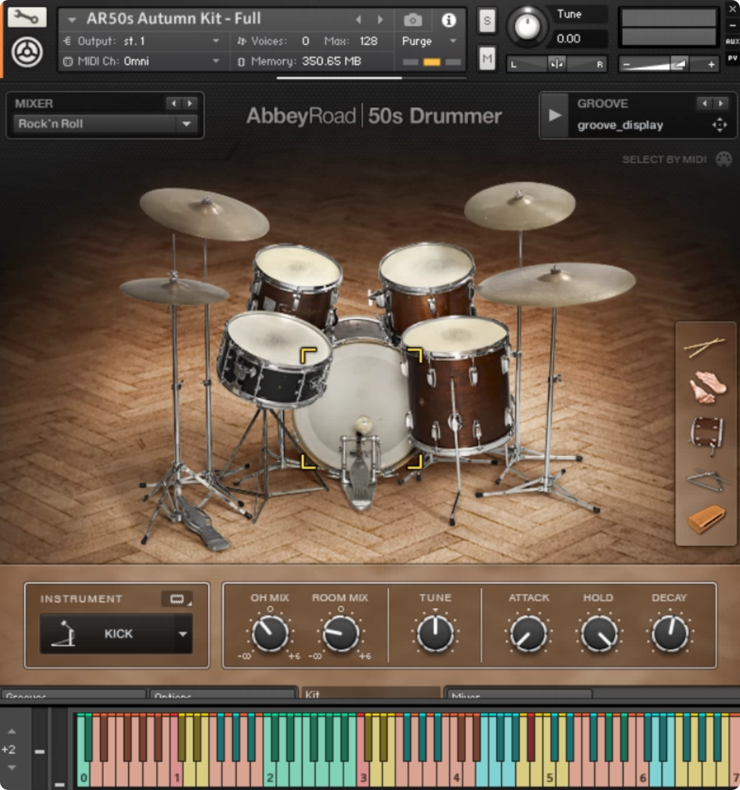The width and height of the screenshot is (740, 790).
Task: Minimize the instrument header view
Action: tap(733, 25)
